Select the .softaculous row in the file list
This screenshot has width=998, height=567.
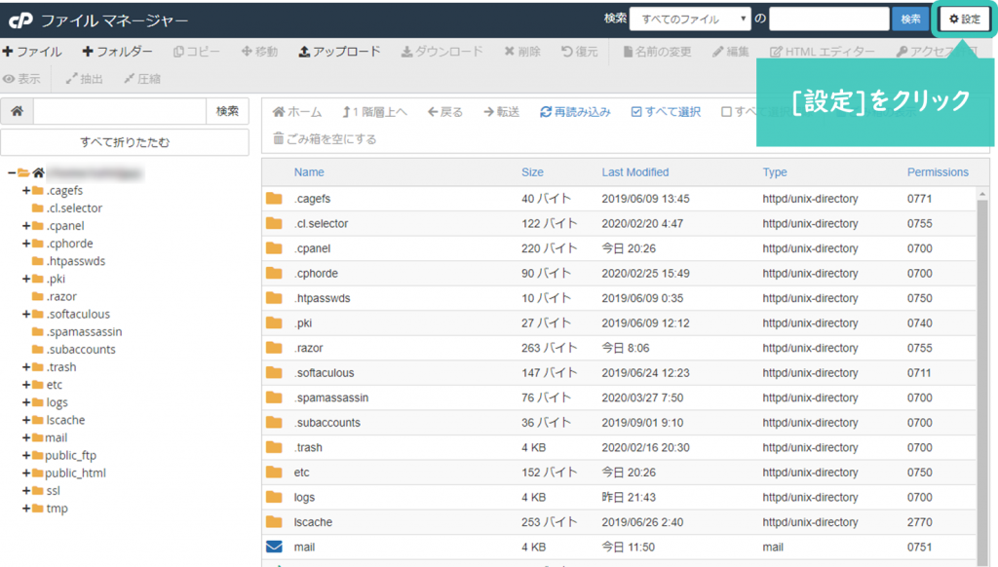click(x=619, y=373)
